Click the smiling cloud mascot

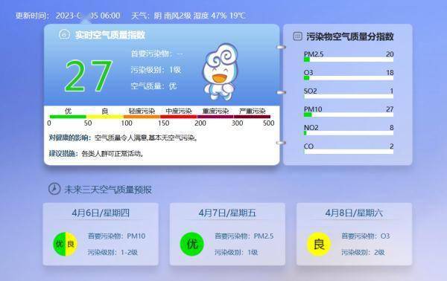(x=220, y=71)
